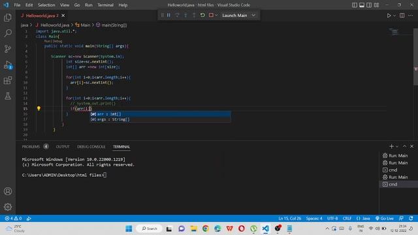Create a new terminal with plus
The image size is (418, 235).
[391, 146]
